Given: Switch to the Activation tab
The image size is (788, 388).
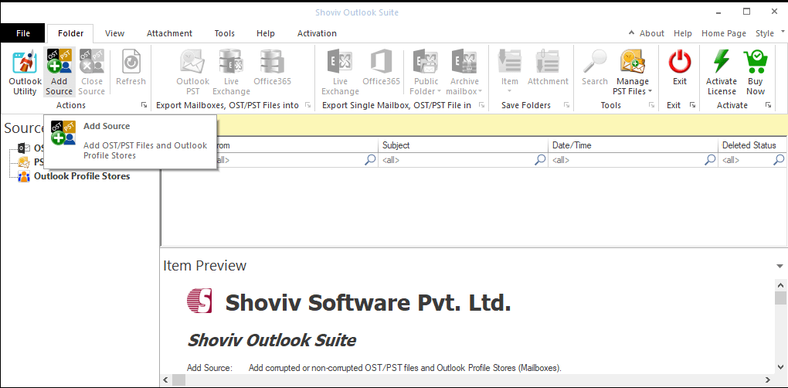Looking at the screenshot, I should [x=317, y=33].
